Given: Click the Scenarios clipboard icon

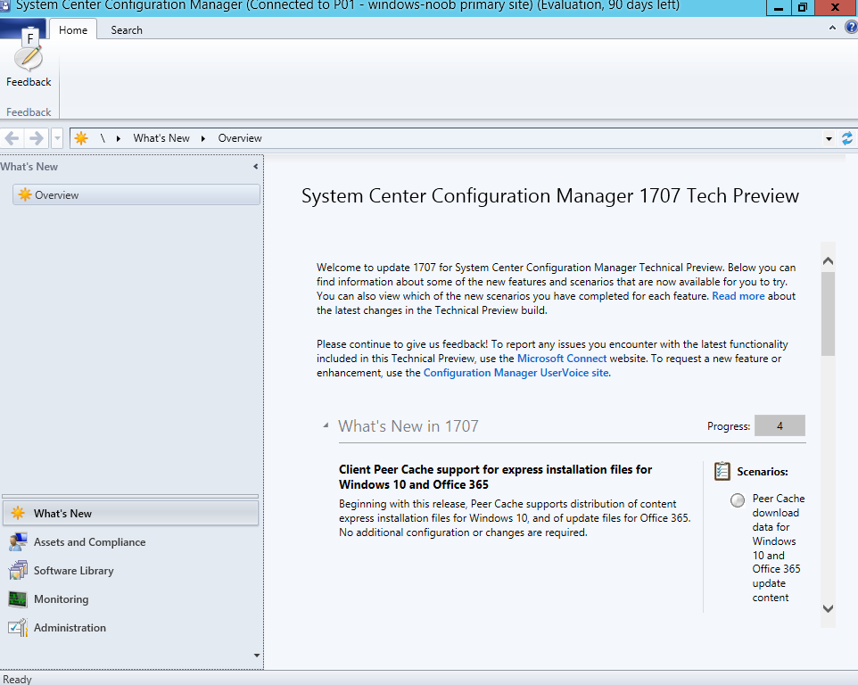Looking at the screenshot, I should click(x=722, y=471).
